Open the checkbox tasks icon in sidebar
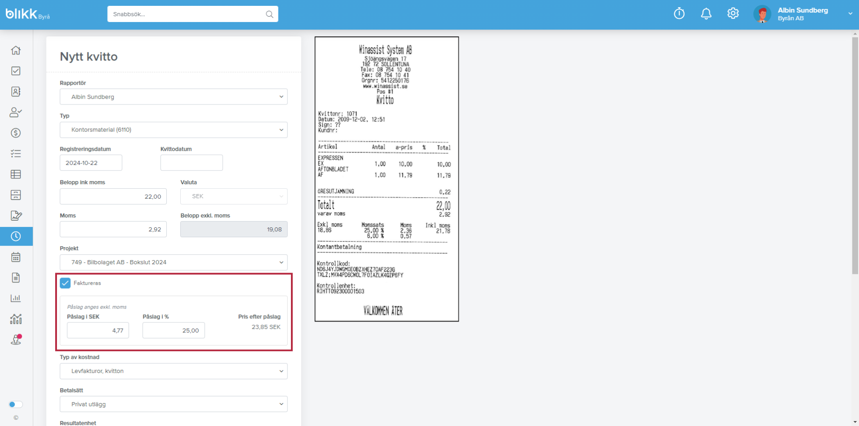The height and width of the screenshot is (426, 859). coord(16,71)
